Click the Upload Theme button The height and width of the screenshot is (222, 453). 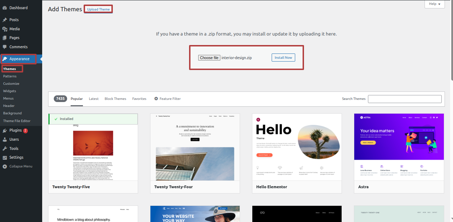point(98,9)
